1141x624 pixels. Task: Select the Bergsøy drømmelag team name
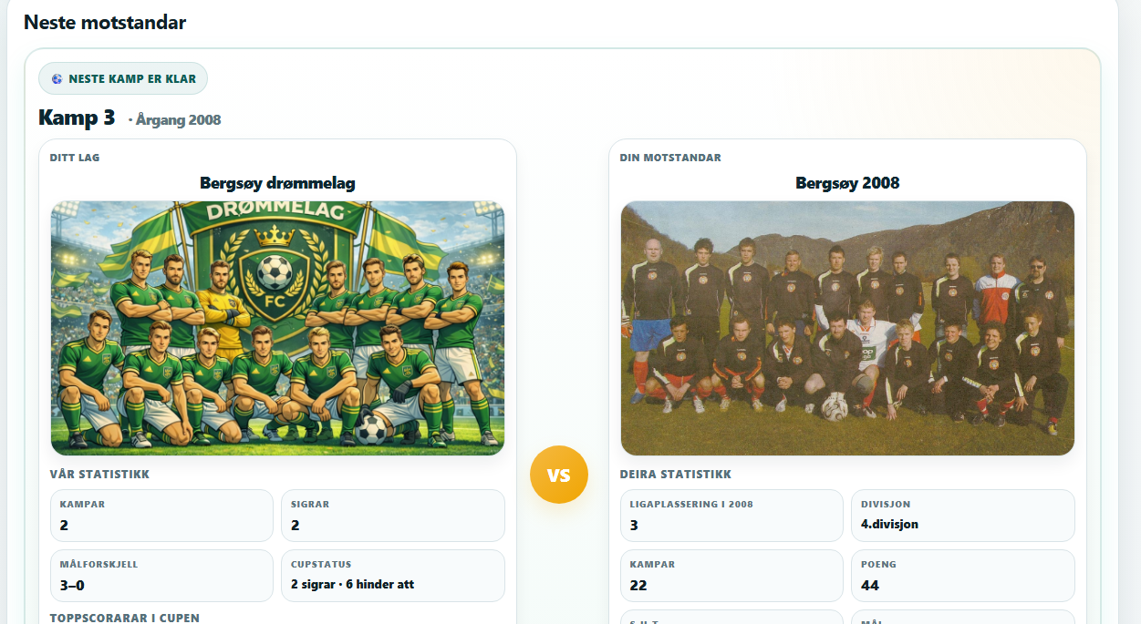pyautogui.click(x=277, y=183)
